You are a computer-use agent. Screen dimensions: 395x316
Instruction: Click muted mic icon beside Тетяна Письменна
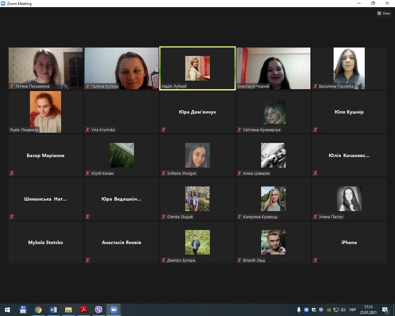click(x=12, y=86)
